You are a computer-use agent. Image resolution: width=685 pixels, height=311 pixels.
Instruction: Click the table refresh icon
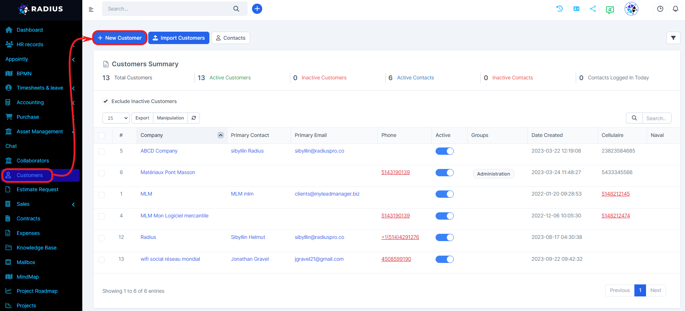point(194,118)
